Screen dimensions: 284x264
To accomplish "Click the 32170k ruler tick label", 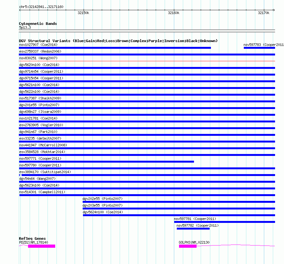I will click(264, 13).
